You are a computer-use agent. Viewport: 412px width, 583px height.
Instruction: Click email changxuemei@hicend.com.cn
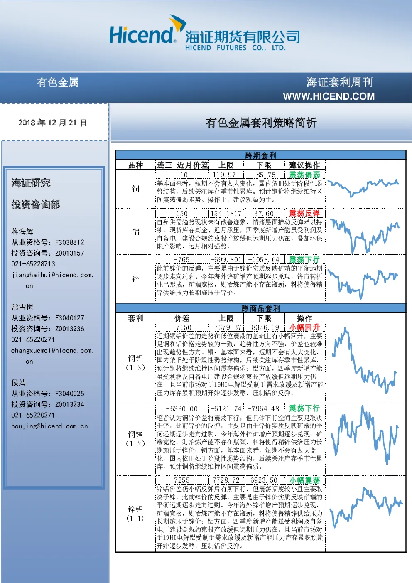[x=52, y=356]
